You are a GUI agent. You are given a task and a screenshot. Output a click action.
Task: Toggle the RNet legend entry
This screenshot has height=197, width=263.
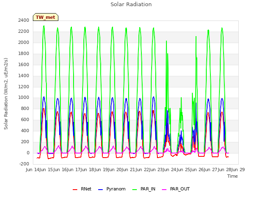(x=82, y=189)
